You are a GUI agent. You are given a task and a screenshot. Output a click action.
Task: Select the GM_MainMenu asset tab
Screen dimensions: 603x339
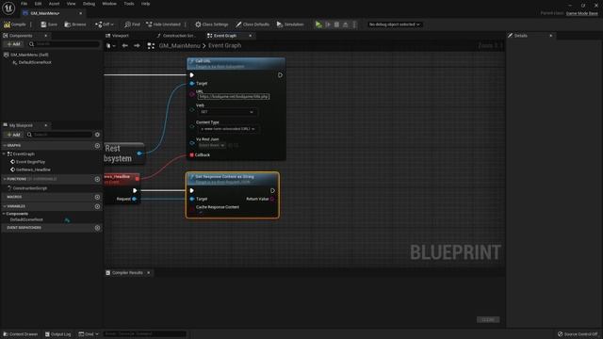(x=45, y=13)
